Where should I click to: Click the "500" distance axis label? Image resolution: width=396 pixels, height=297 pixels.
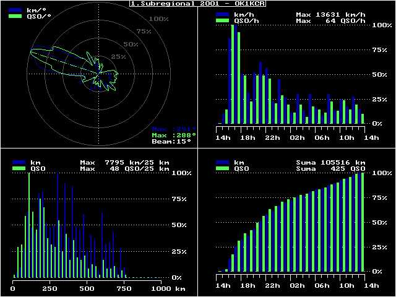point(87,288)
